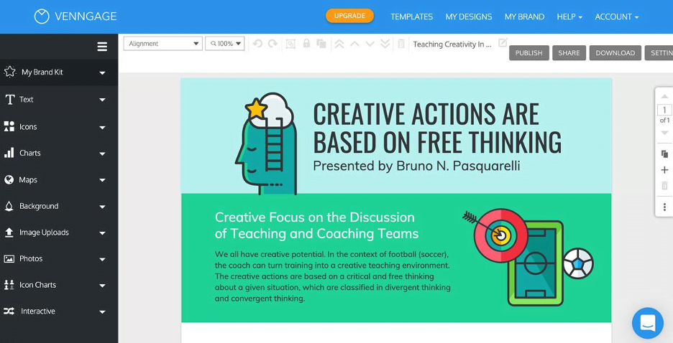Image resolution: width=673 pixels, height=343 pixels.
Task: Open the TEMPLATES menu item
Action: (x=411, y=17)
